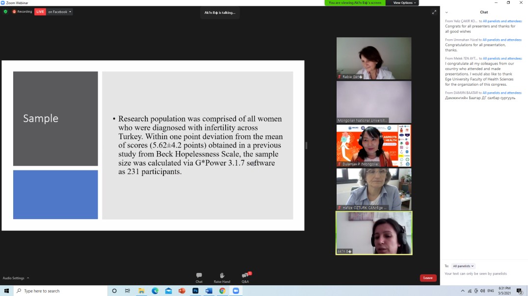Open Task View in the taskbar

128,291
